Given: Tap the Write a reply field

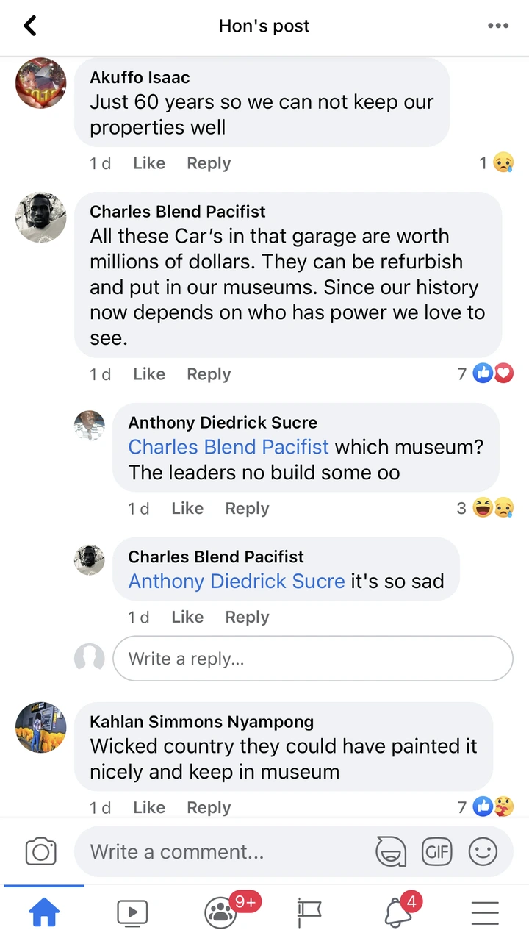Looking at the screenshot, I should 312,658.
